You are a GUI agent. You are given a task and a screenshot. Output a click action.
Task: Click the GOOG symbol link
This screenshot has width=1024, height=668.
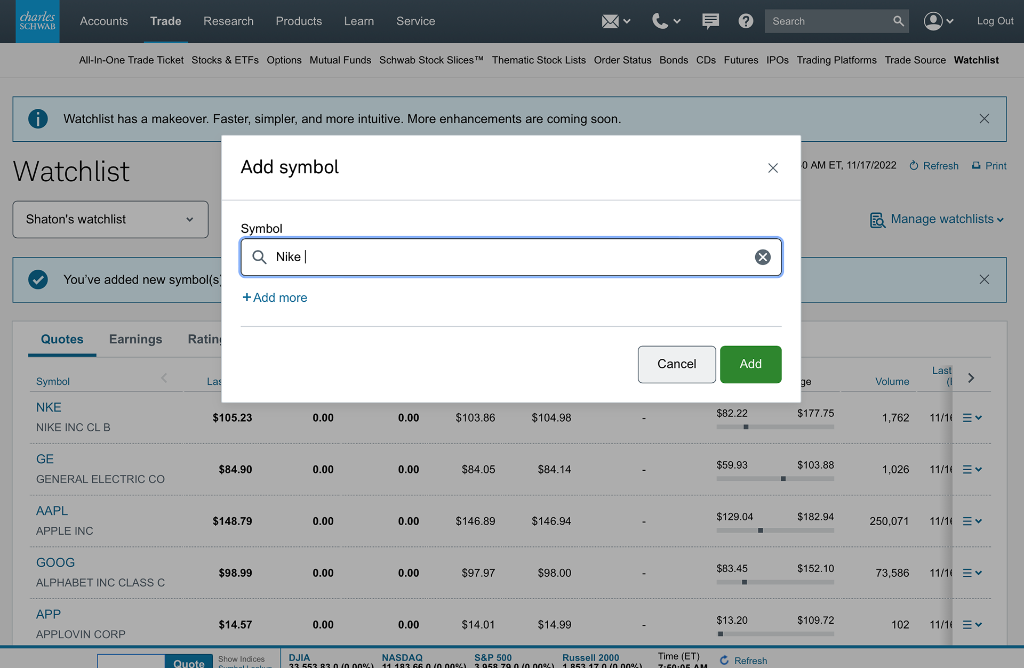(x=55, y=563)
